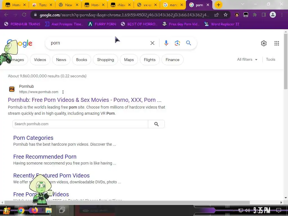Open the Tools button
The height and width of the screenshot is (216, 288).
point(271,60)
